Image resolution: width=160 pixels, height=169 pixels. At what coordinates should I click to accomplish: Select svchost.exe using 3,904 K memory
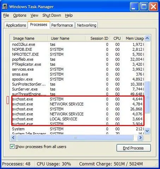pos(77,124)
